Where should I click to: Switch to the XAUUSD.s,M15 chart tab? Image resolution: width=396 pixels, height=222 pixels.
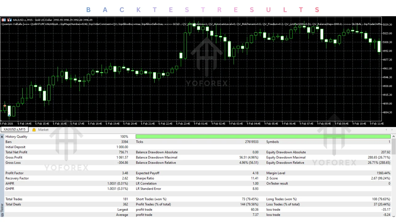pos(15,129)
